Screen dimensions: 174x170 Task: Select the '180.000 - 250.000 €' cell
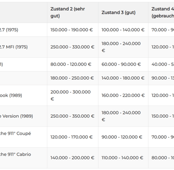click(x=72, y=78)
